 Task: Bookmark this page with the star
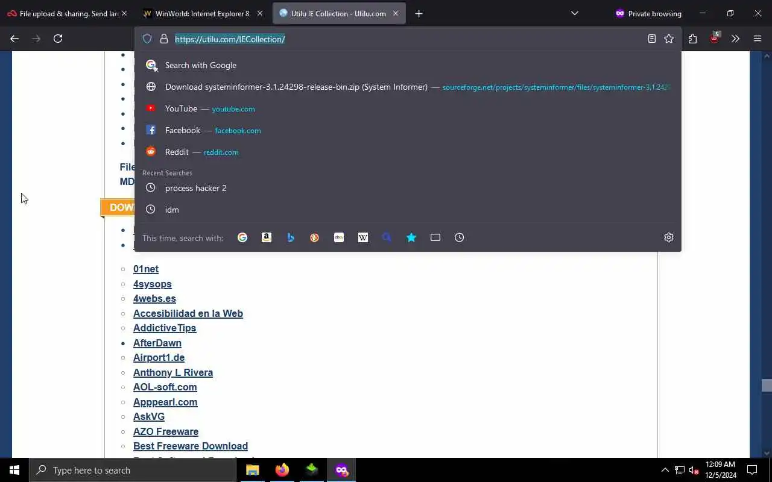(669, 39)
